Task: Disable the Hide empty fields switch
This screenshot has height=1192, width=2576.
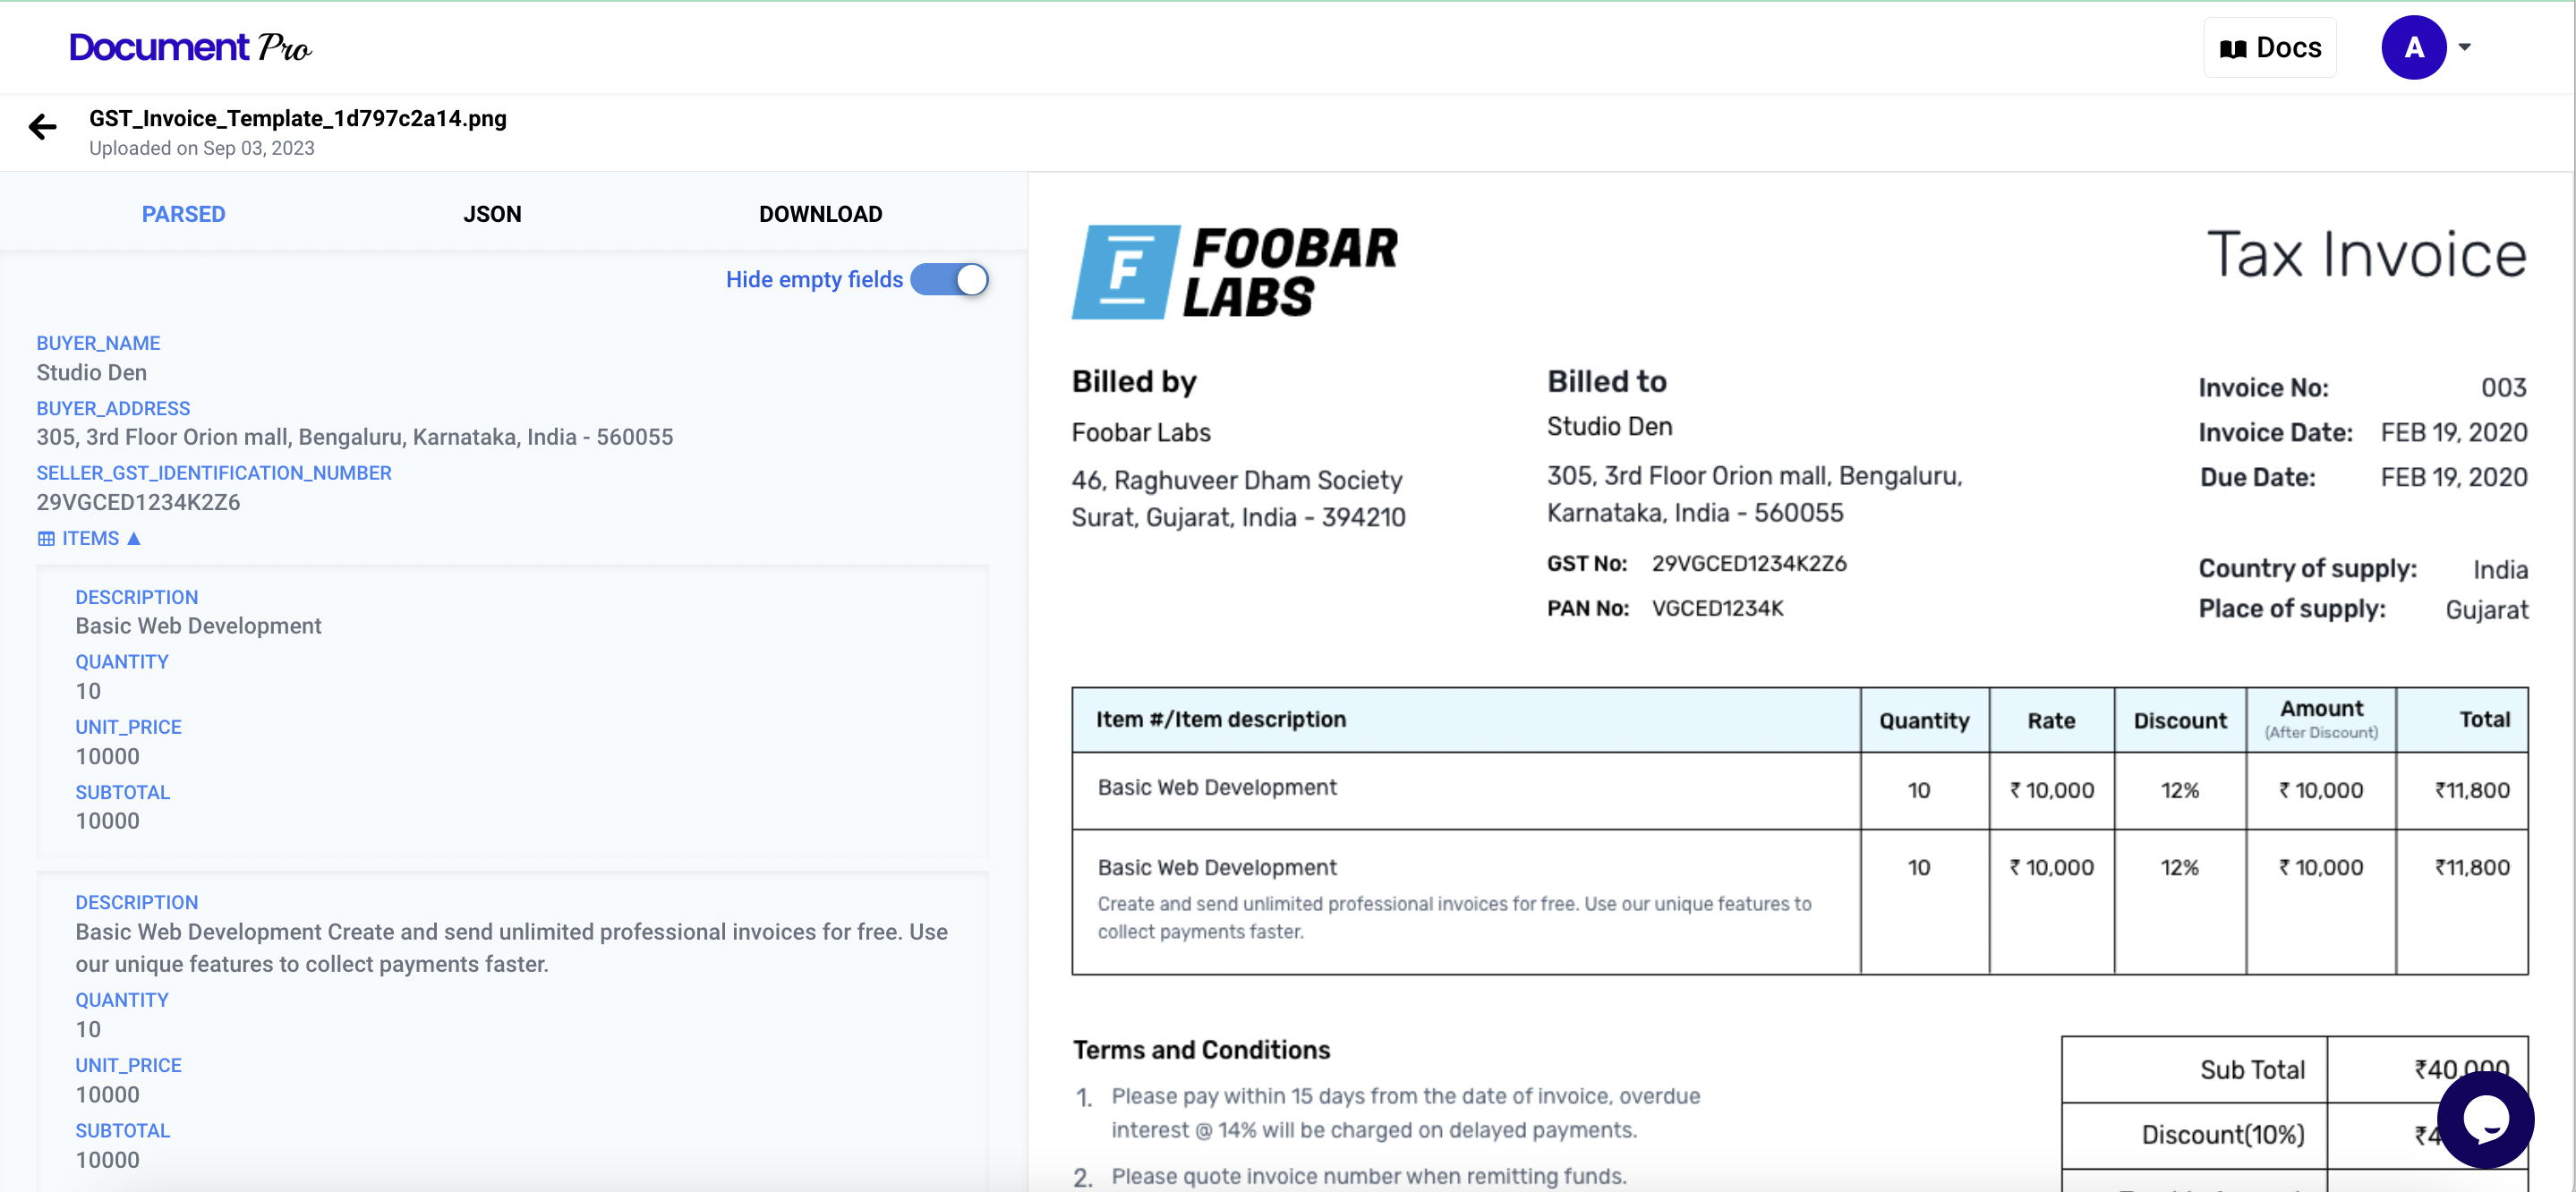Action: [x=947, y=280]
